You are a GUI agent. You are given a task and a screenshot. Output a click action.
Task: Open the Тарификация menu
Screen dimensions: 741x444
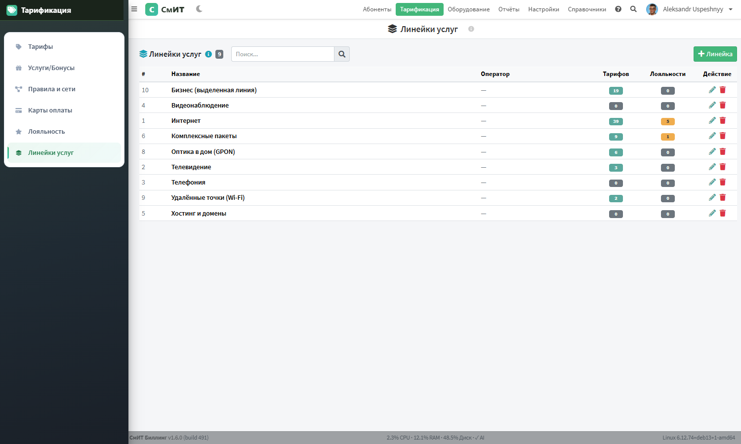(x=419, y=9)
